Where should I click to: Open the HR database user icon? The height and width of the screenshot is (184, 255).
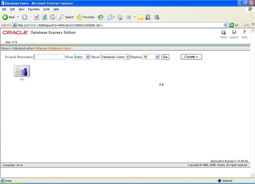pos(22,71)
